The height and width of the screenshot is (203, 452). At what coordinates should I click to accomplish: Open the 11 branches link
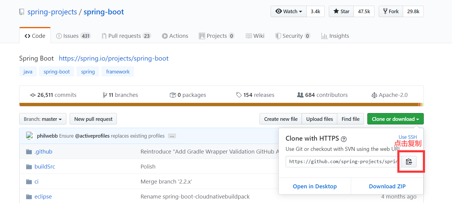pyautogui.click(x=120, y=95)
